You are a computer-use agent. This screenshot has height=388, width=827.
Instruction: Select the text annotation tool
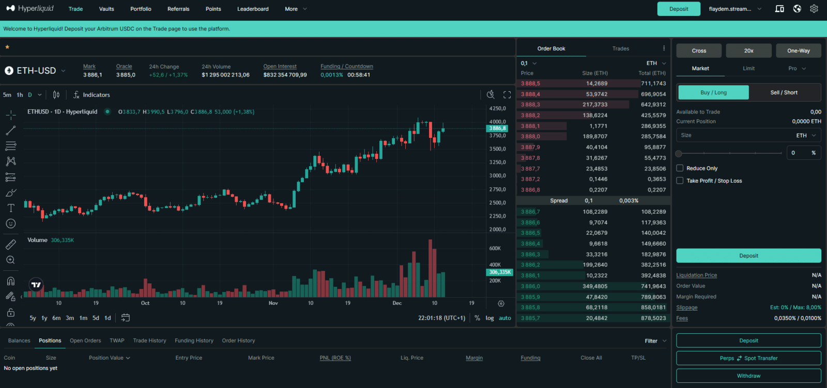(11, 208)
